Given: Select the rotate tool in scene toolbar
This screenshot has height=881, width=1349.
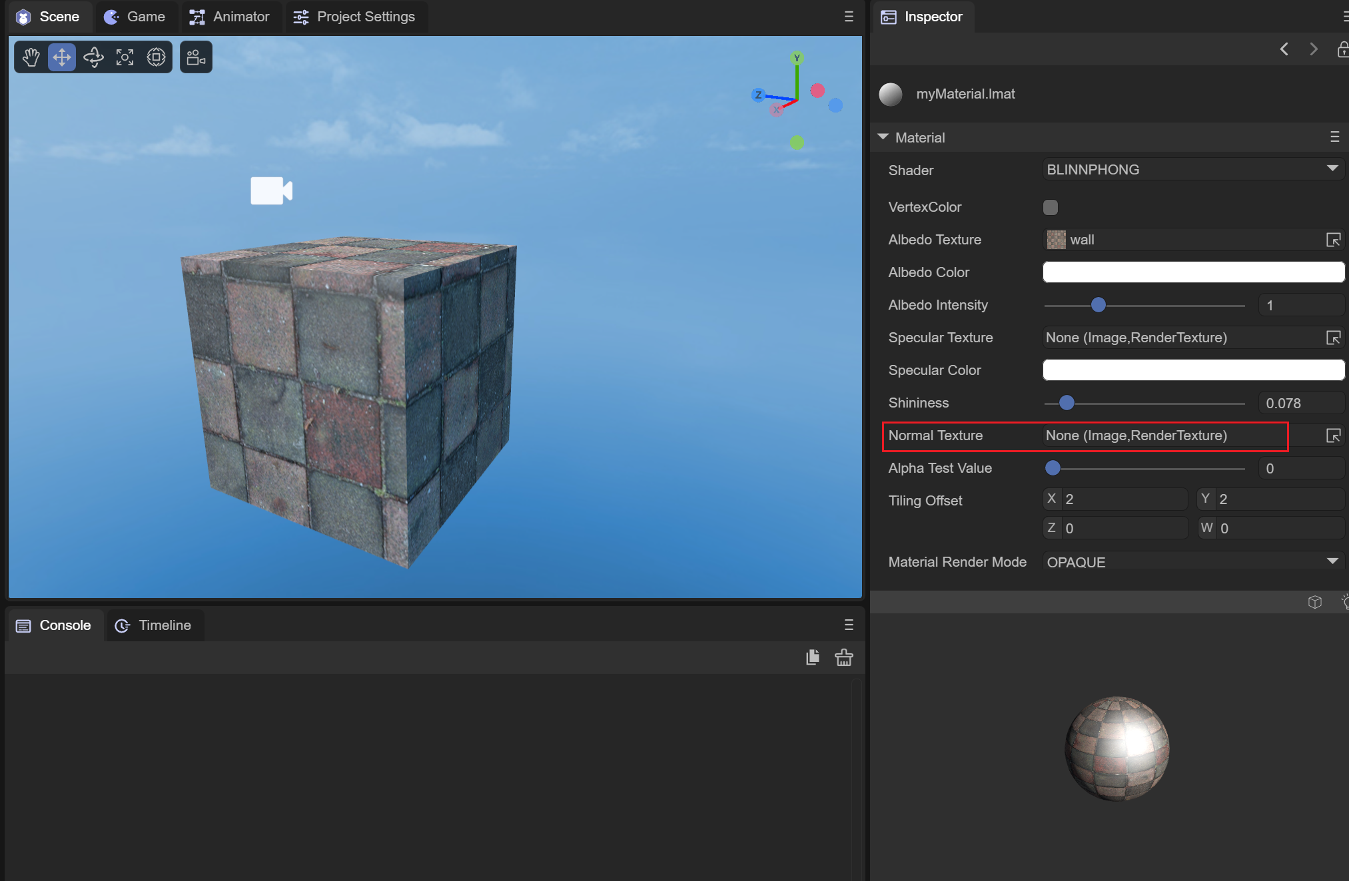Looking at the screenshot, I should (x=93, y=57).
